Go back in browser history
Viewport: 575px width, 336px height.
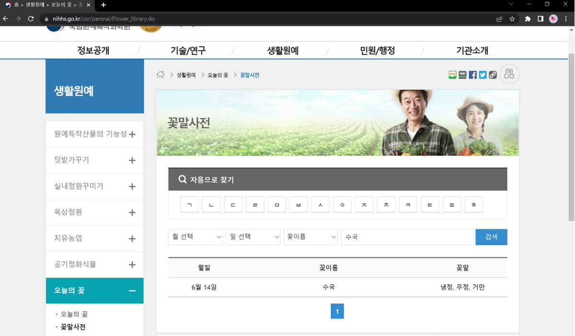[6, 19]
